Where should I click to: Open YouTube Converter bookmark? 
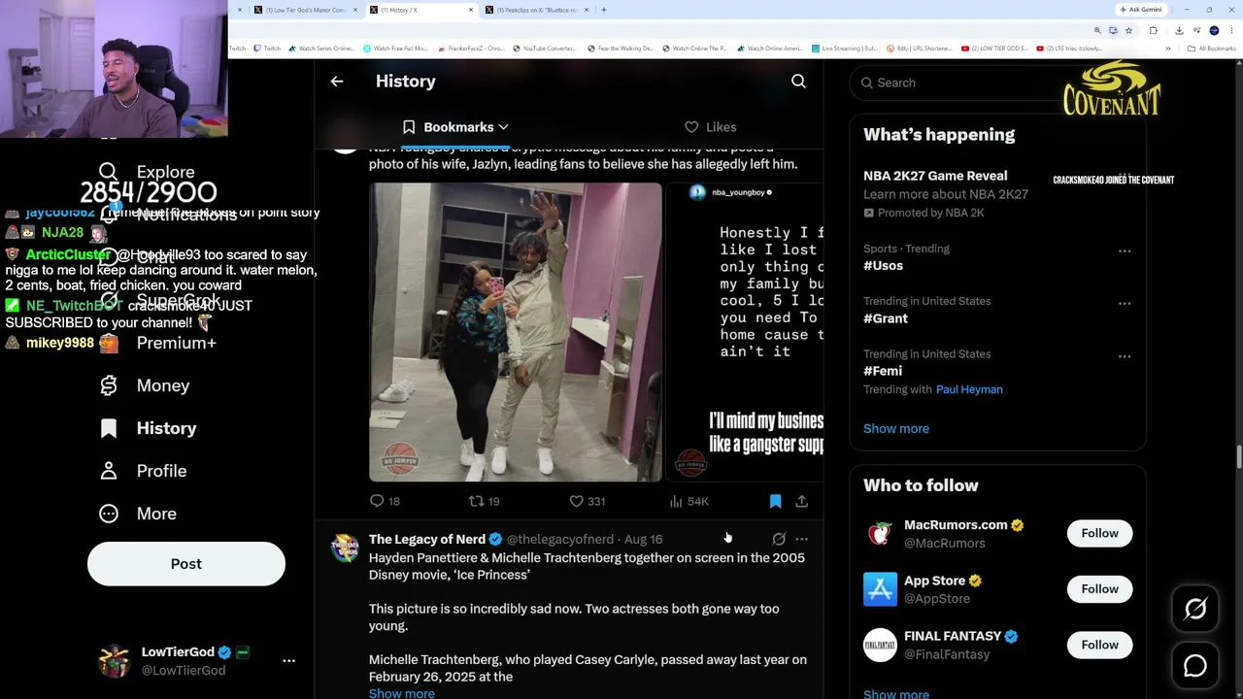coord(543,48)
